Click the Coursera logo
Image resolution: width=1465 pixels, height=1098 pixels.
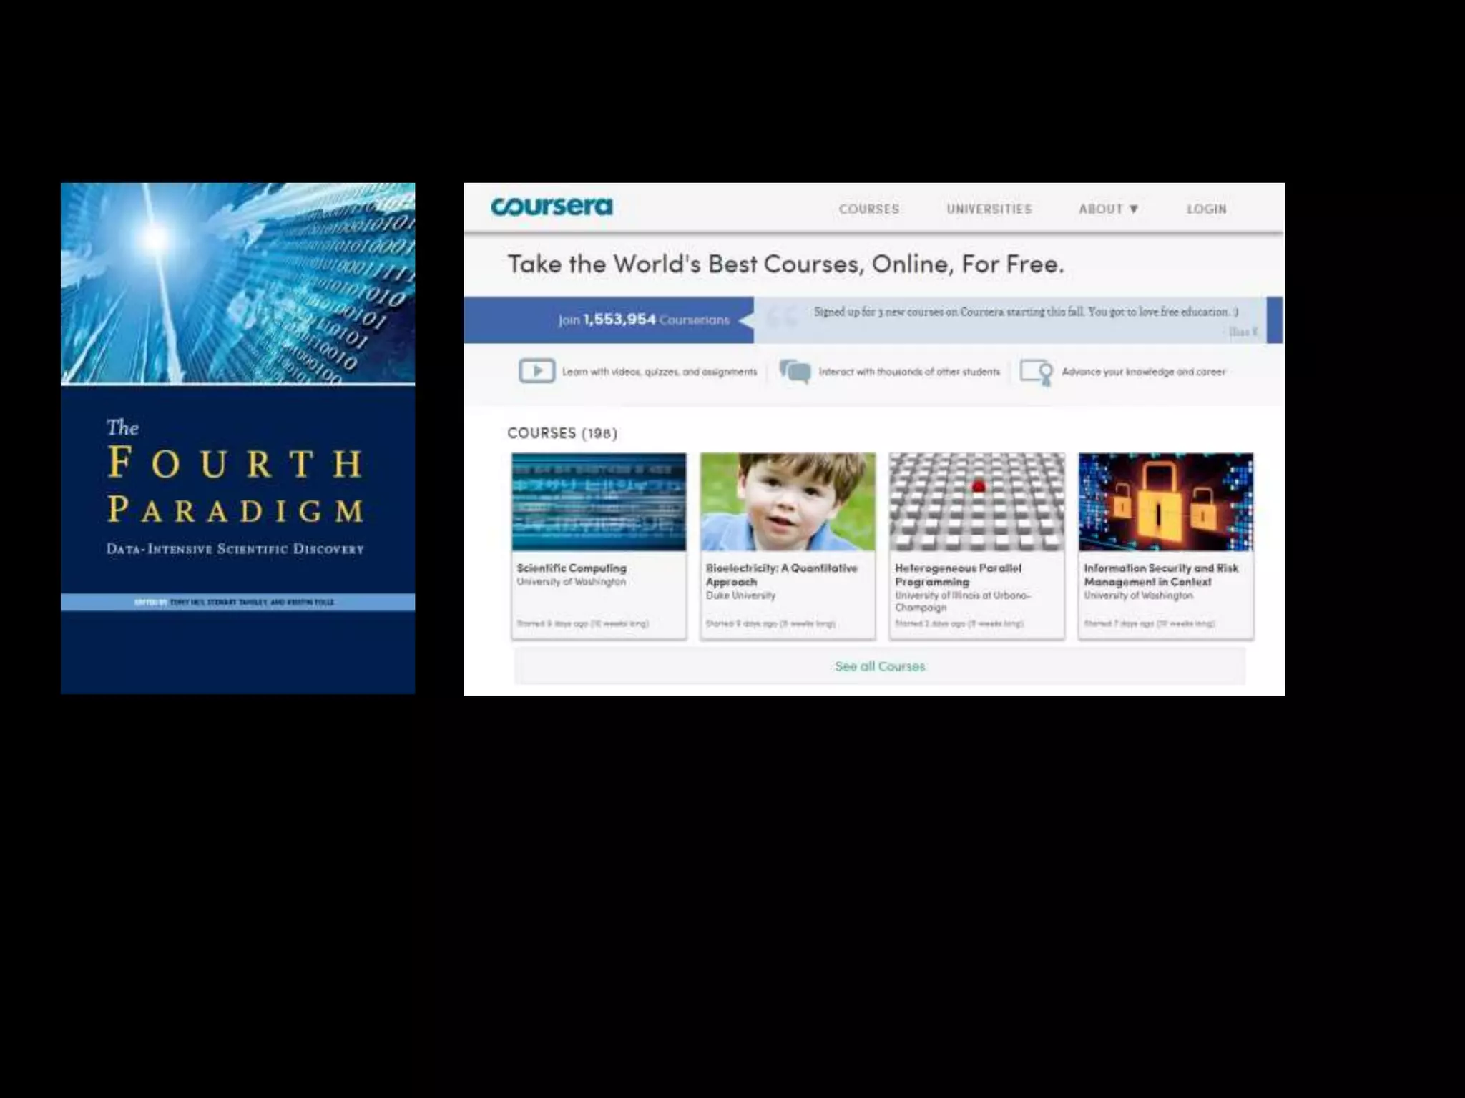(552, 207)
